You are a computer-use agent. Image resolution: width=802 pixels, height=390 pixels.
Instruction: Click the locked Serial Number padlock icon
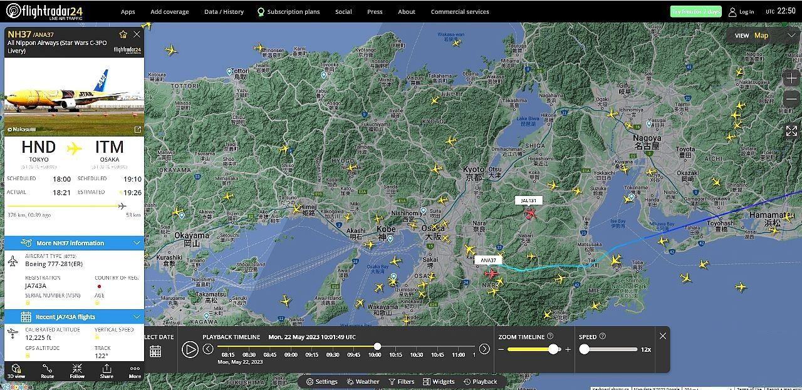click(28, 303)
